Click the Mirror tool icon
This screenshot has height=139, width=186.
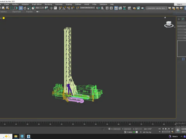point(98,8)
